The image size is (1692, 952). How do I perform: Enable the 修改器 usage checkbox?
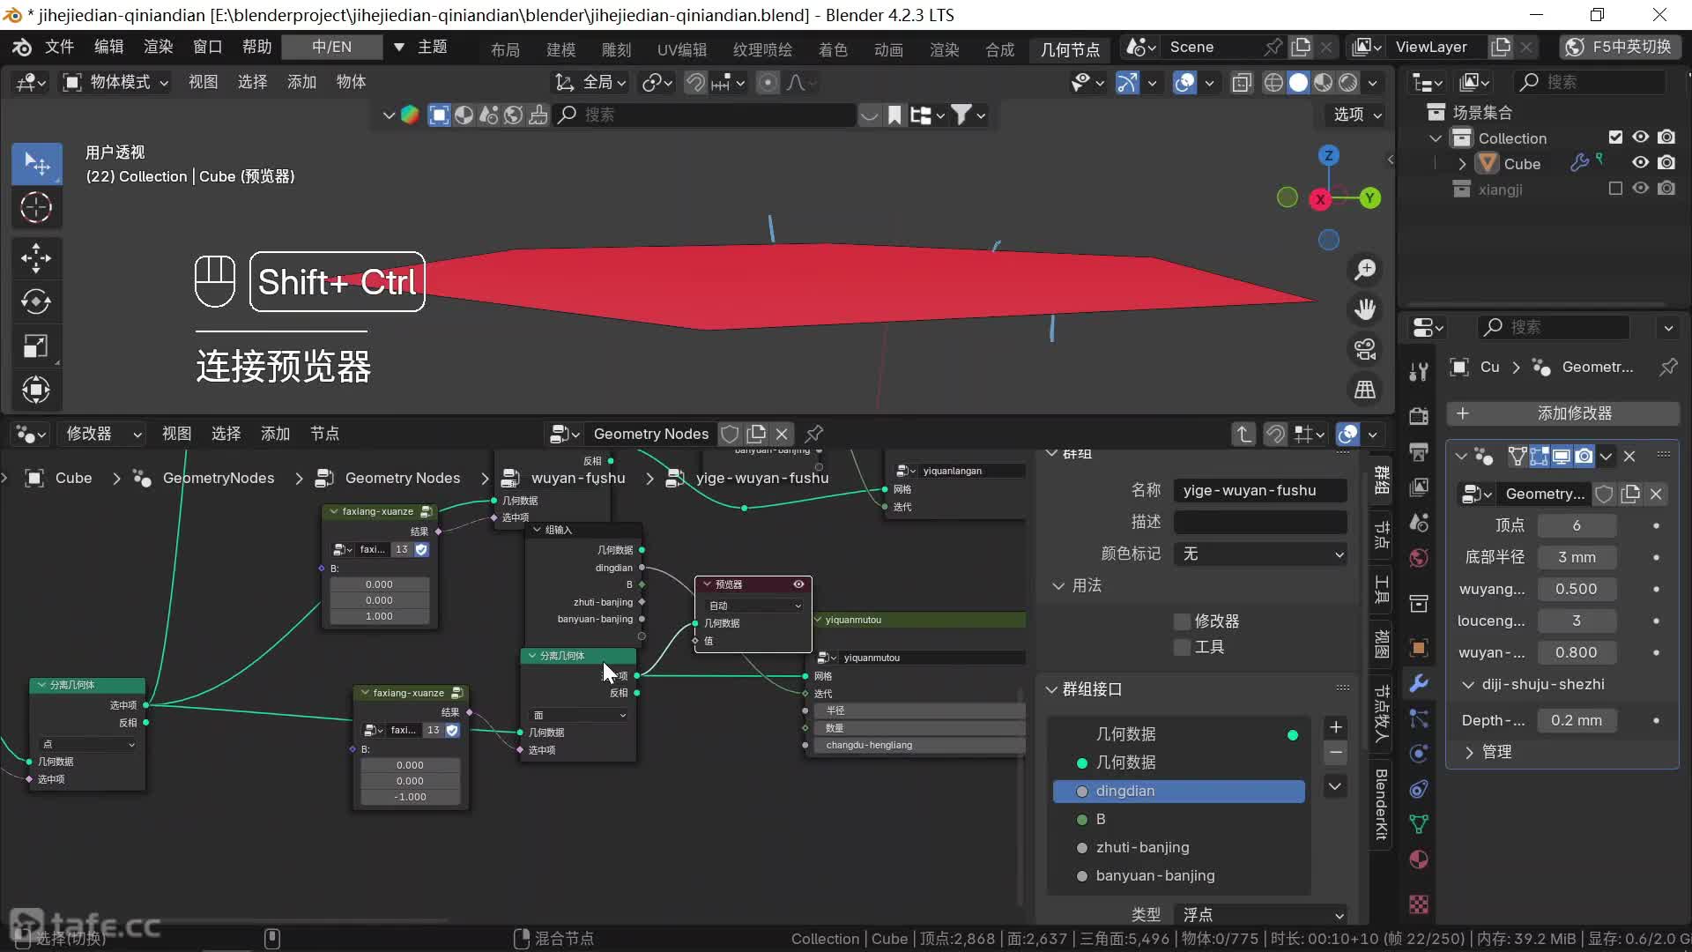click(1183, 621)
